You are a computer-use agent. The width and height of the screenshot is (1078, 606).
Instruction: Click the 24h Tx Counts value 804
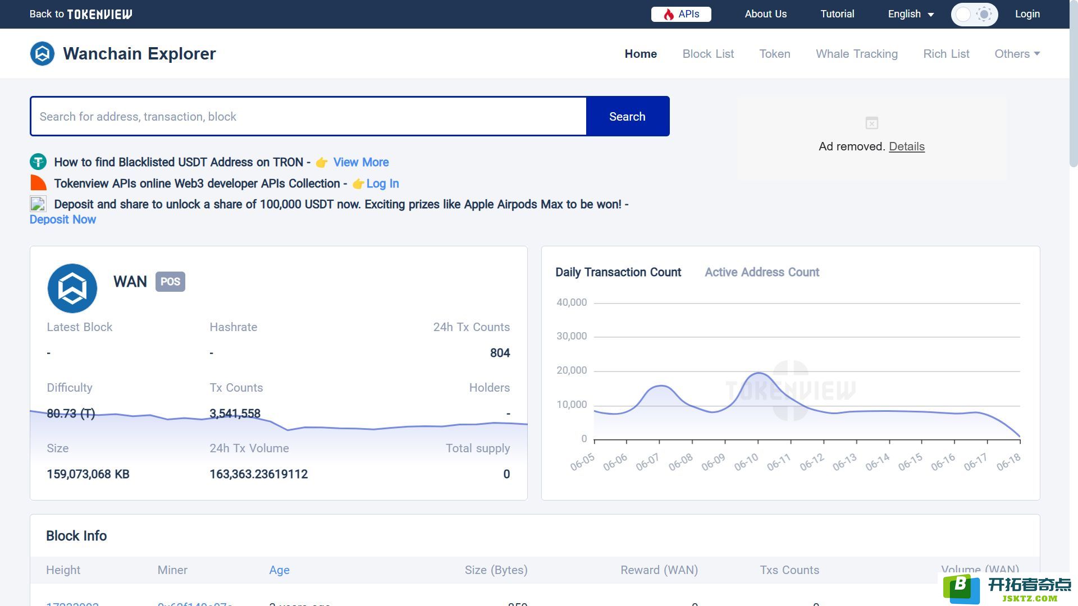[x=500, y=353]
